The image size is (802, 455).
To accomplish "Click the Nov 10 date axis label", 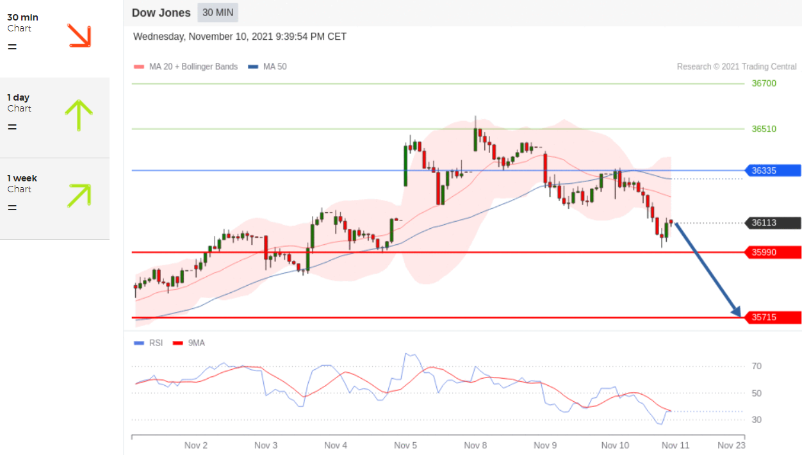I will [615, 445].
